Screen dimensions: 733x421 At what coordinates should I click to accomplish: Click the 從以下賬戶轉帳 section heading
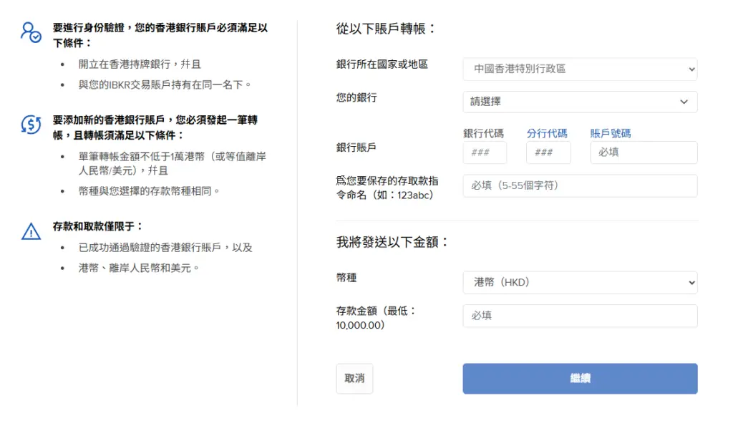[386, 29]
